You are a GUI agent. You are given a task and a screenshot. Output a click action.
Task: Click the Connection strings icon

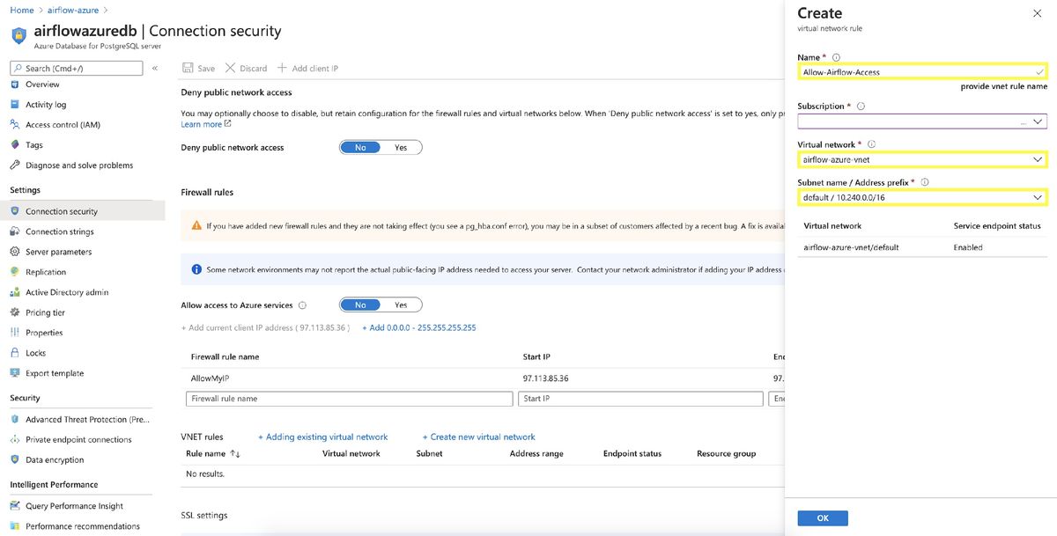pos(15,231)
